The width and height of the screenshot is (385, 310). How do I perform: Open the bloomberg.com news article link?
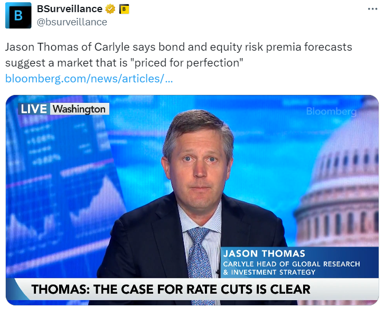[x=89, y=79]
